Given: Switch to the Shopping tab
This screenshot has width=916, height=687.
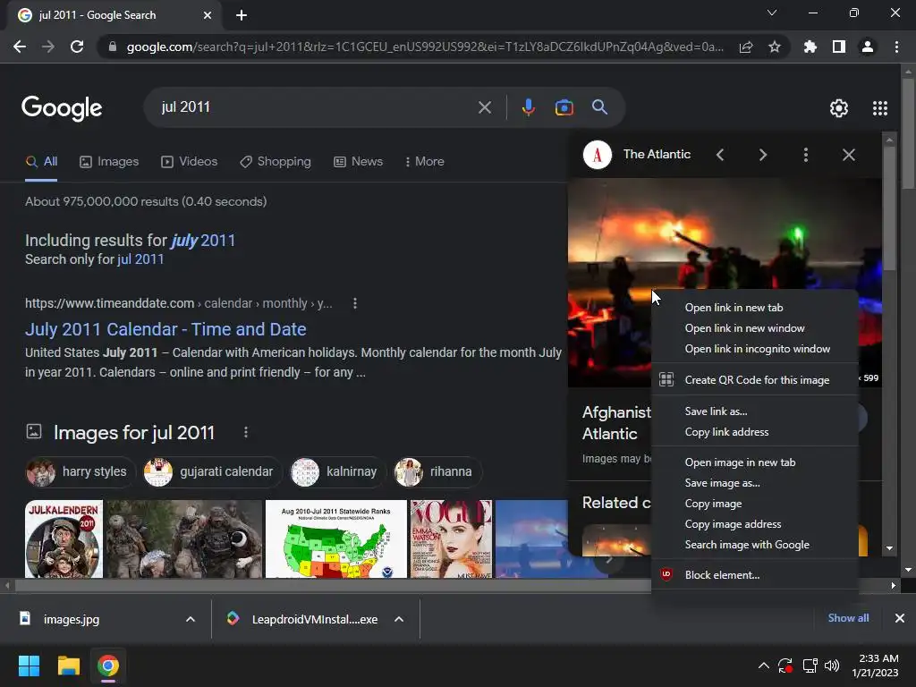Looking at the screenshot, I should 276,162.
